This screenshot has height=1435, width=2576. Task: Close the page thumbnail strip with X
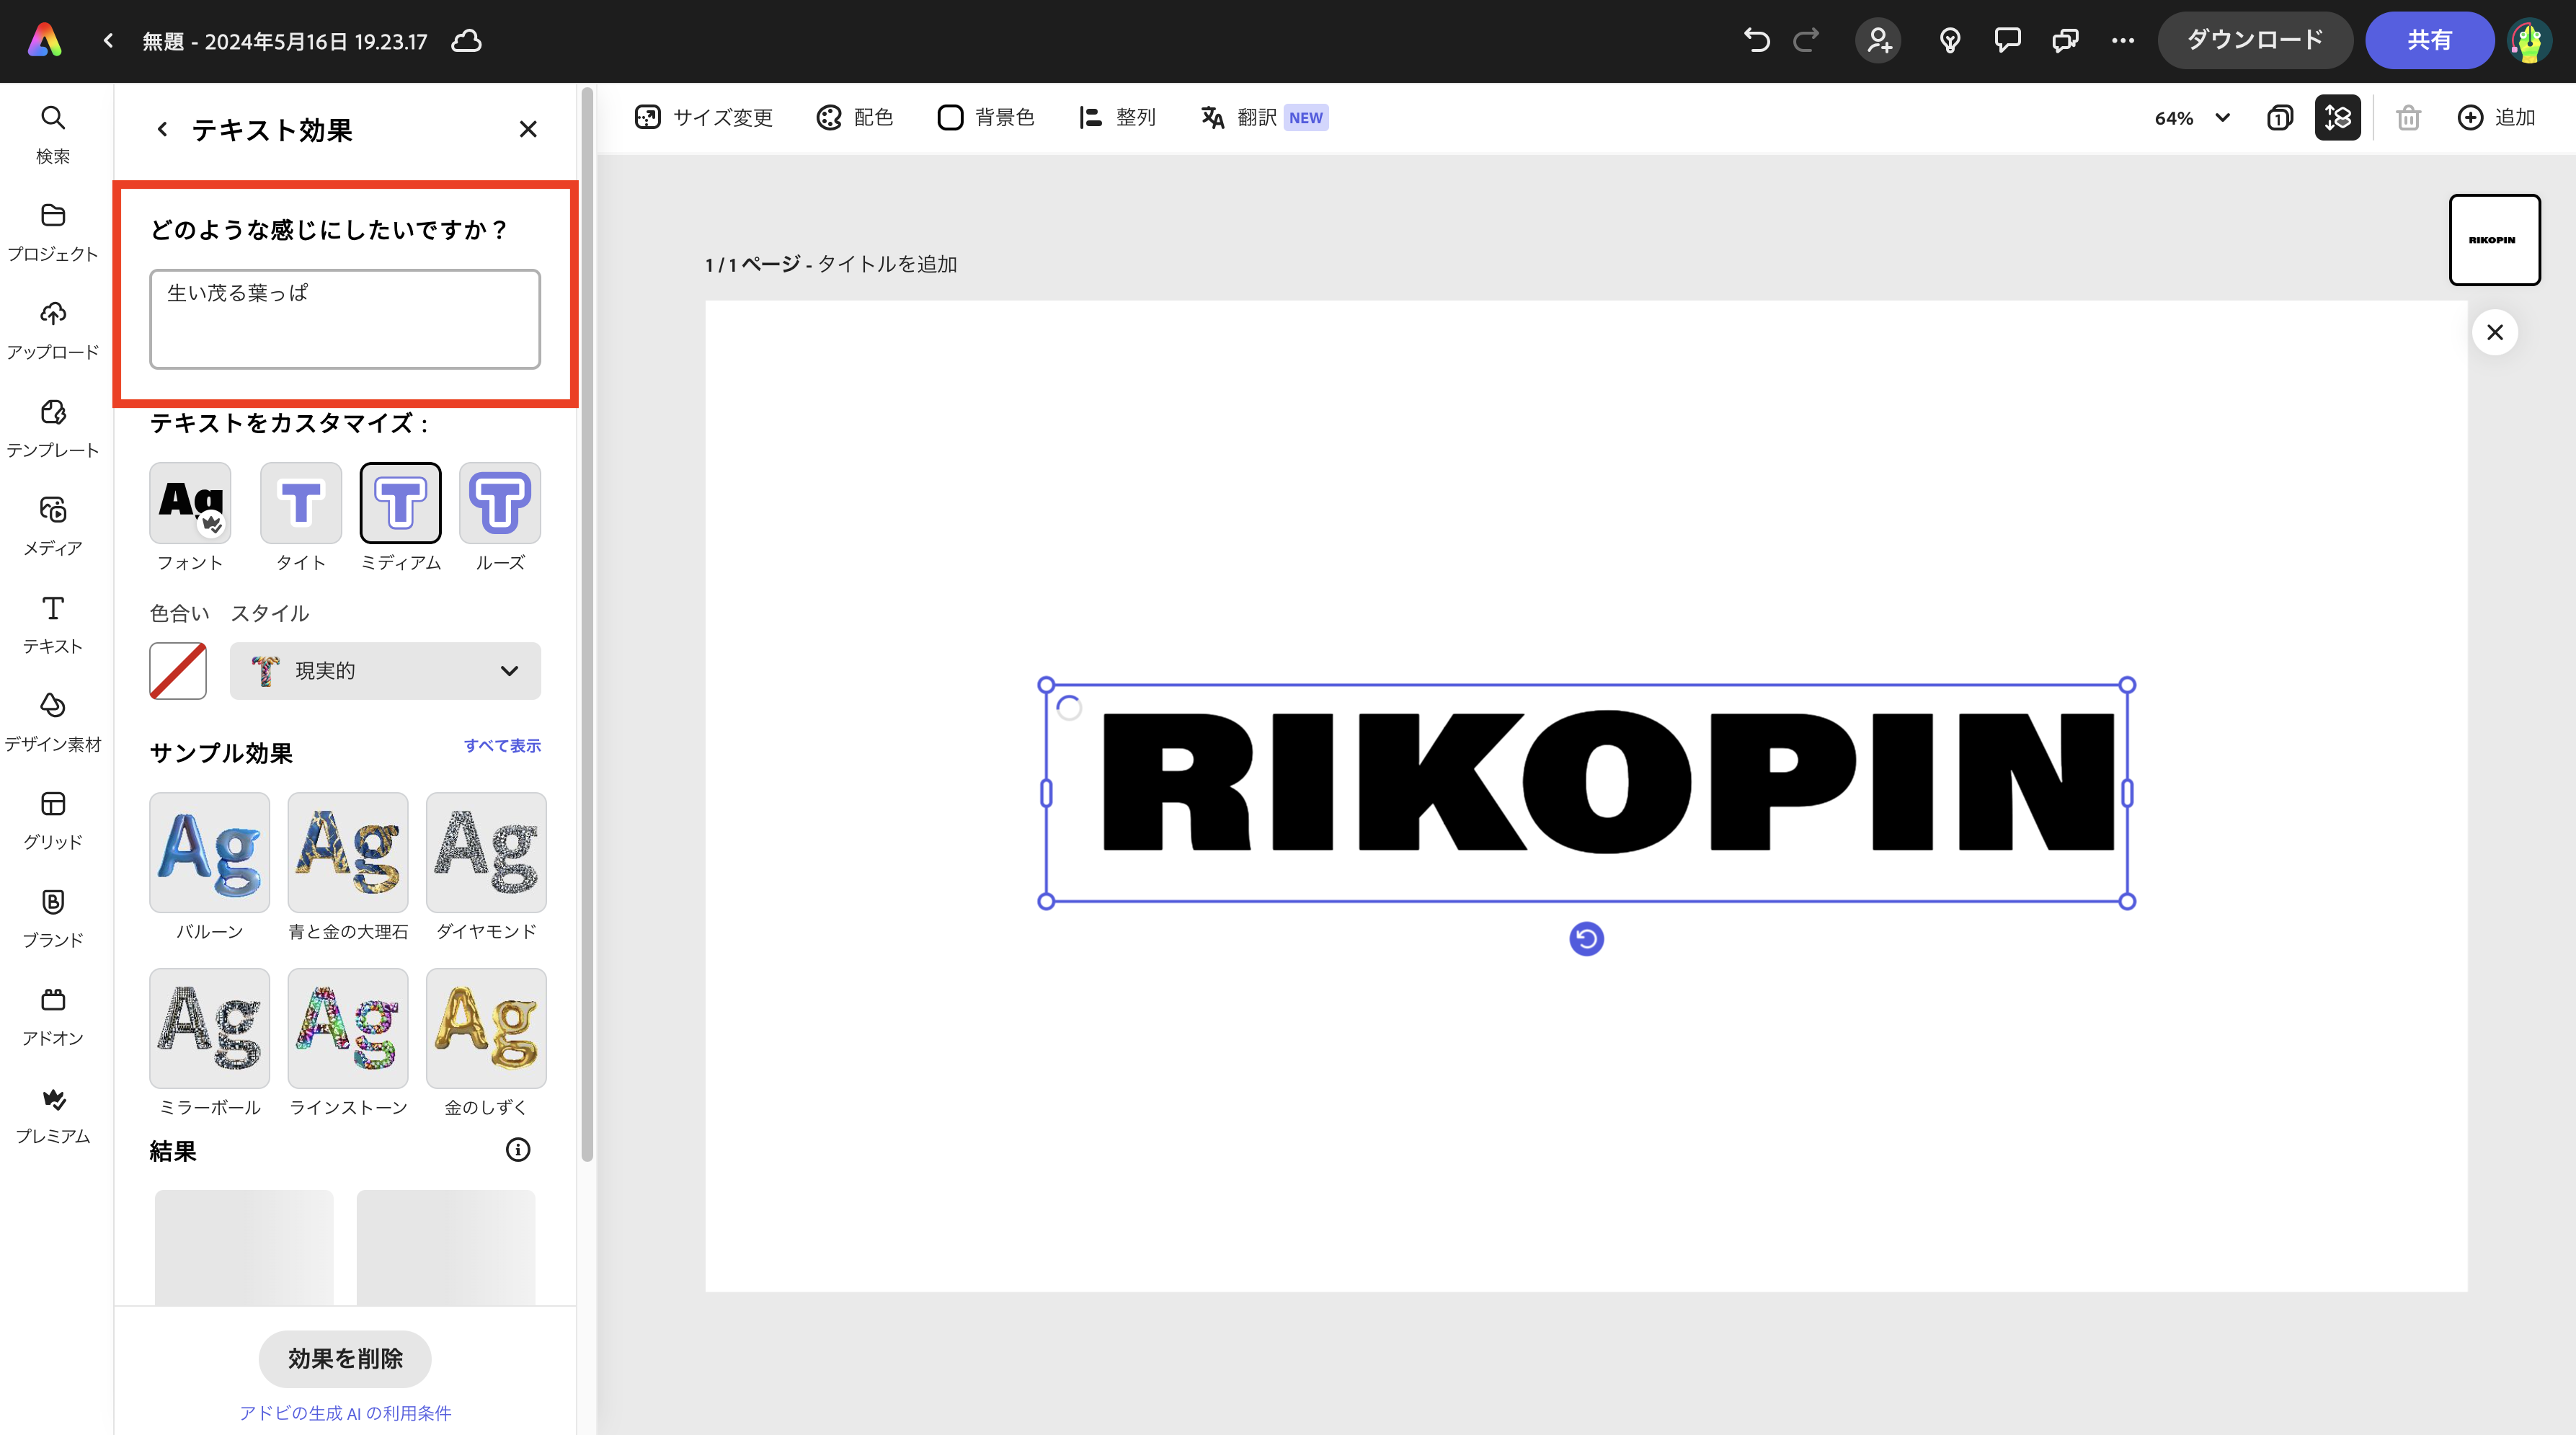tap(2495, 332)
